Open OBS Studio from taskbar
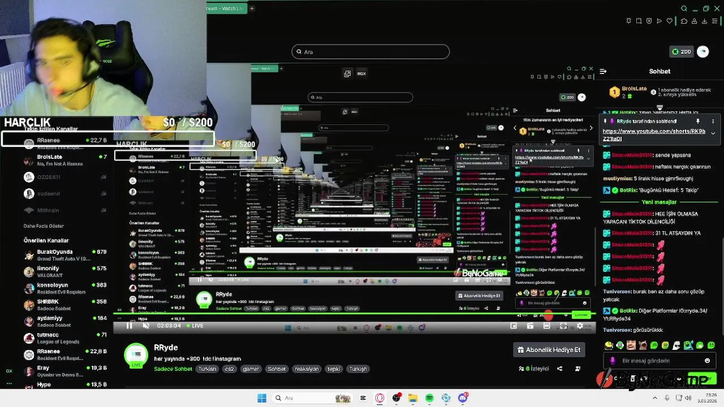The image size is (724, 407). point(396,399)
